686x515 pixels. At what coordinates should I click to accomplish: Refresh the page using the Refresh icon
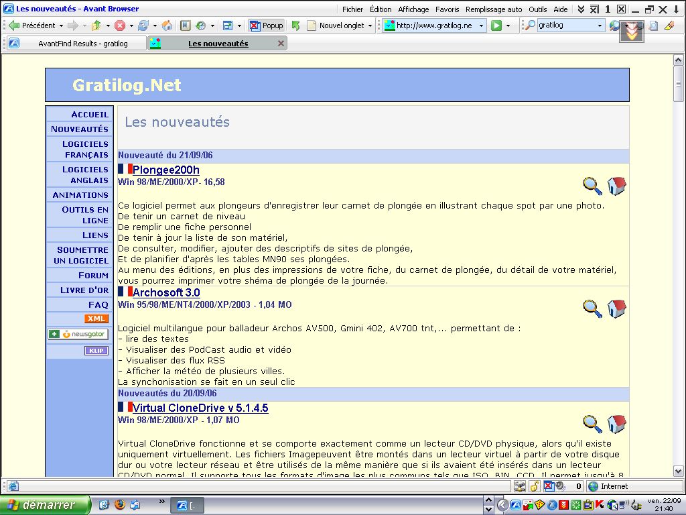coord(143,26)
